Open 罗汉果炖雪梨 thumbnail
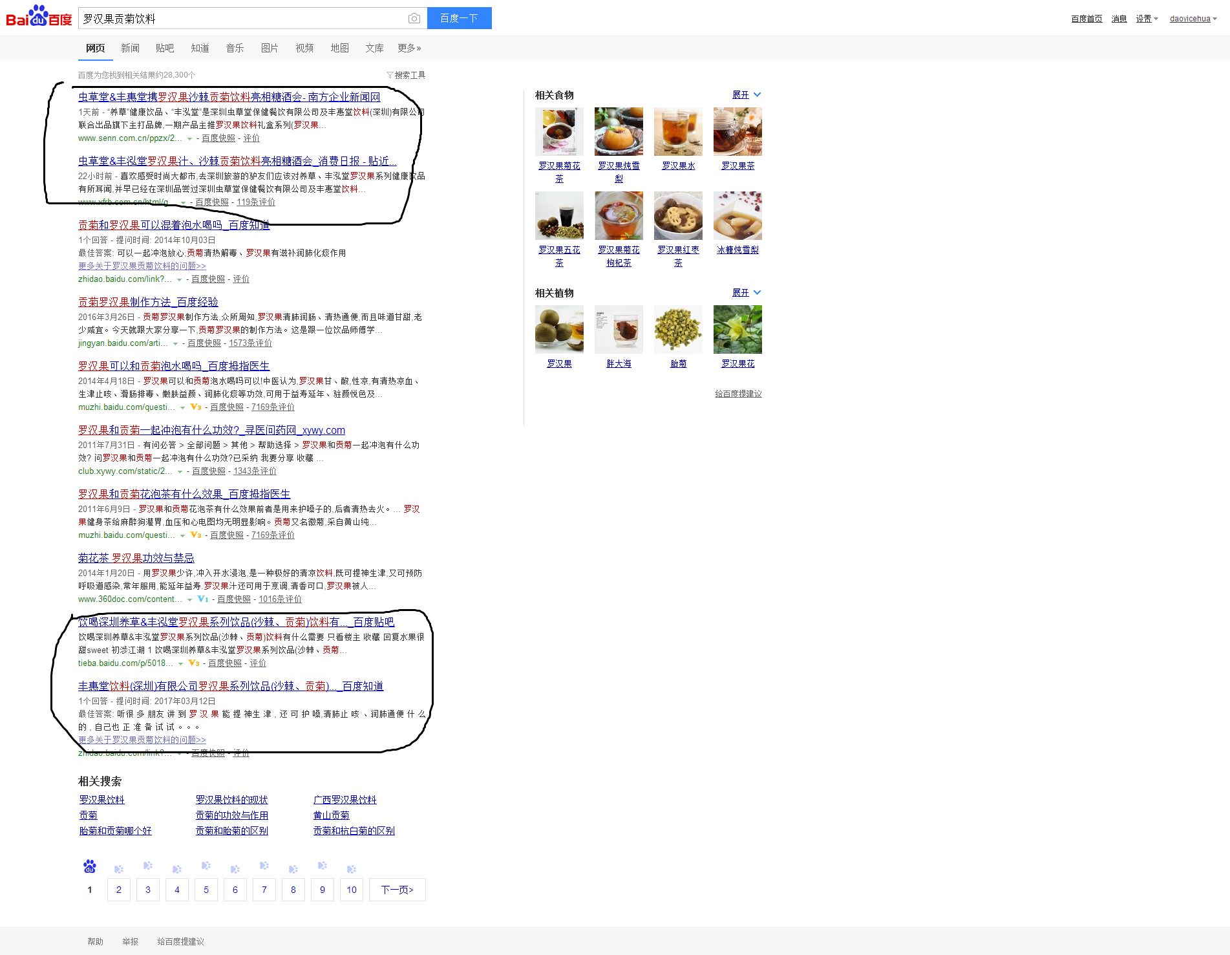Viewport: 1230px width, 955px height. [x=619, y=131]
